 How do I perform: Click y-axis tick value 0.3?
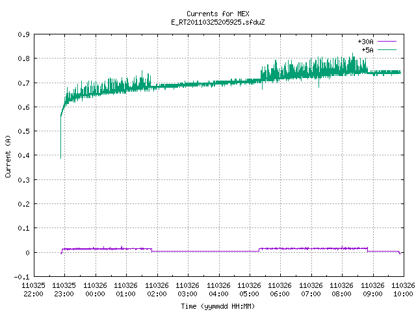pos(24,180)
